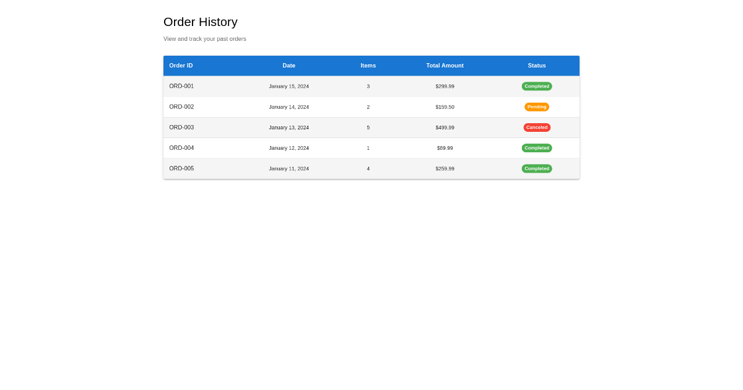Click the Total Amount column header
Viewport: 743px width, 390px height.
pyautogui.click(x=445, y=66)
